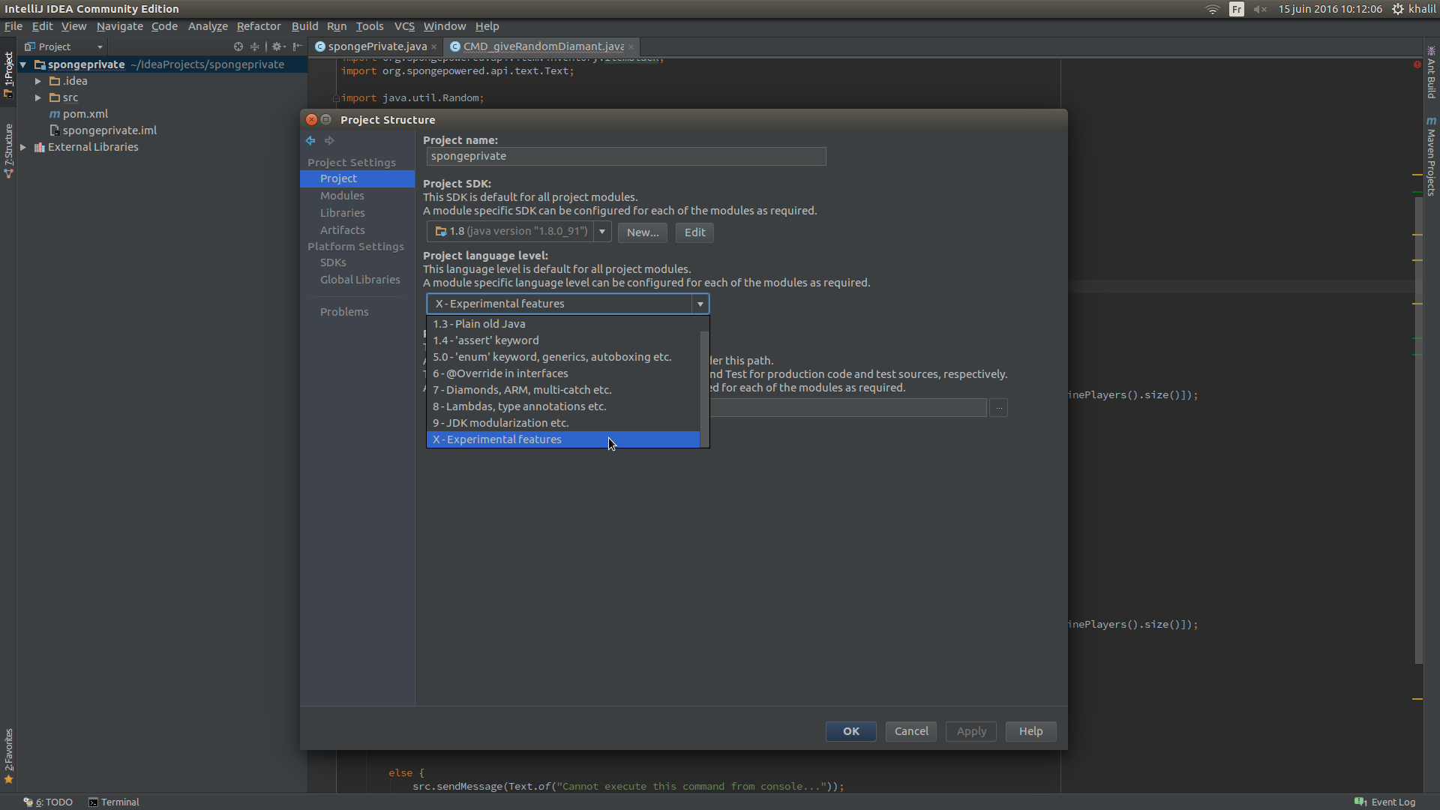Select Problems in Project Structure sidebar
Screen dimensions: 1440x810
(344, 312)
